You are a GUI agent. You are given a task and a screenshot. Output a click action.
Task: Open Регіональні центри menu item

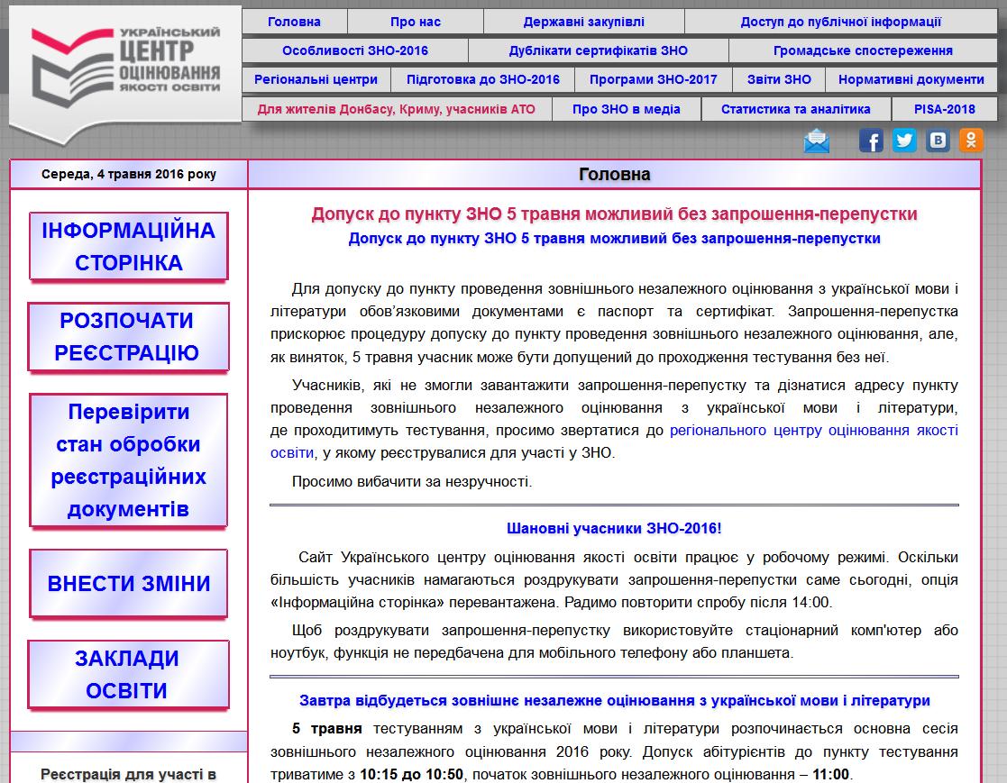[316, 79]
